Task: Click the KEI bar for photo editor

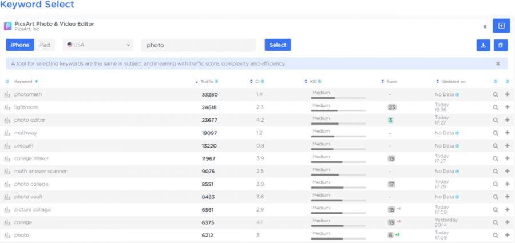Action: click(338, 124)
